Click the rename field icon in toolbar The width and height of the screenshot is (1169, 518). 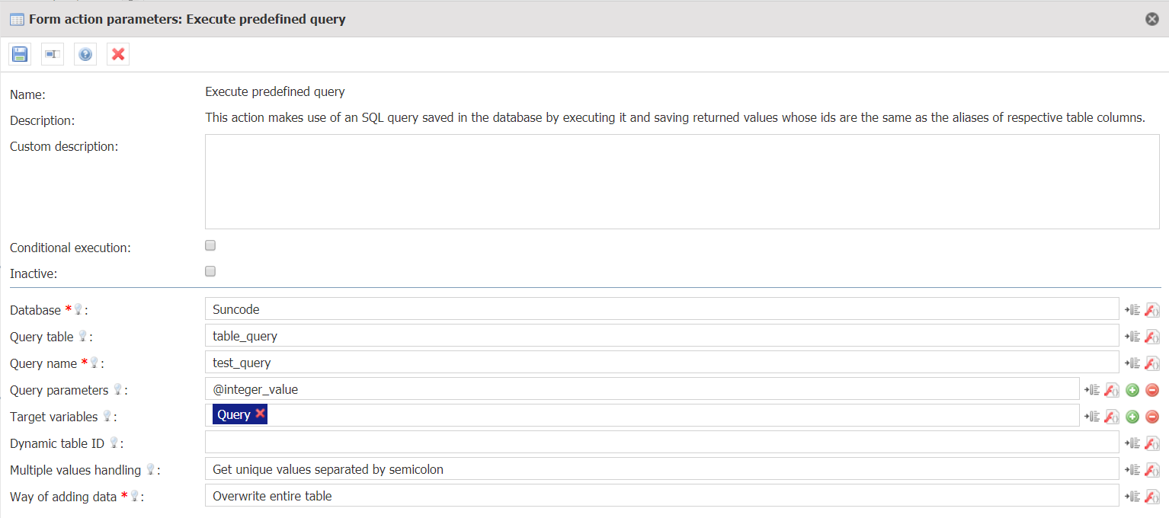point(53,54)
